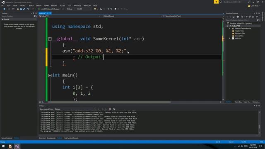Open the DEBUG menu
This screenshot has height=149, width=265.
39,5
